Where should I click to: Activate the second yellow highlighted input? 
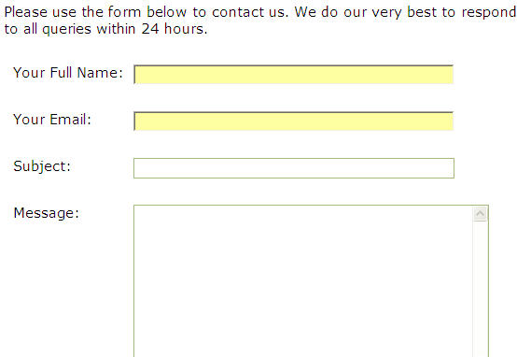point(293,121)
